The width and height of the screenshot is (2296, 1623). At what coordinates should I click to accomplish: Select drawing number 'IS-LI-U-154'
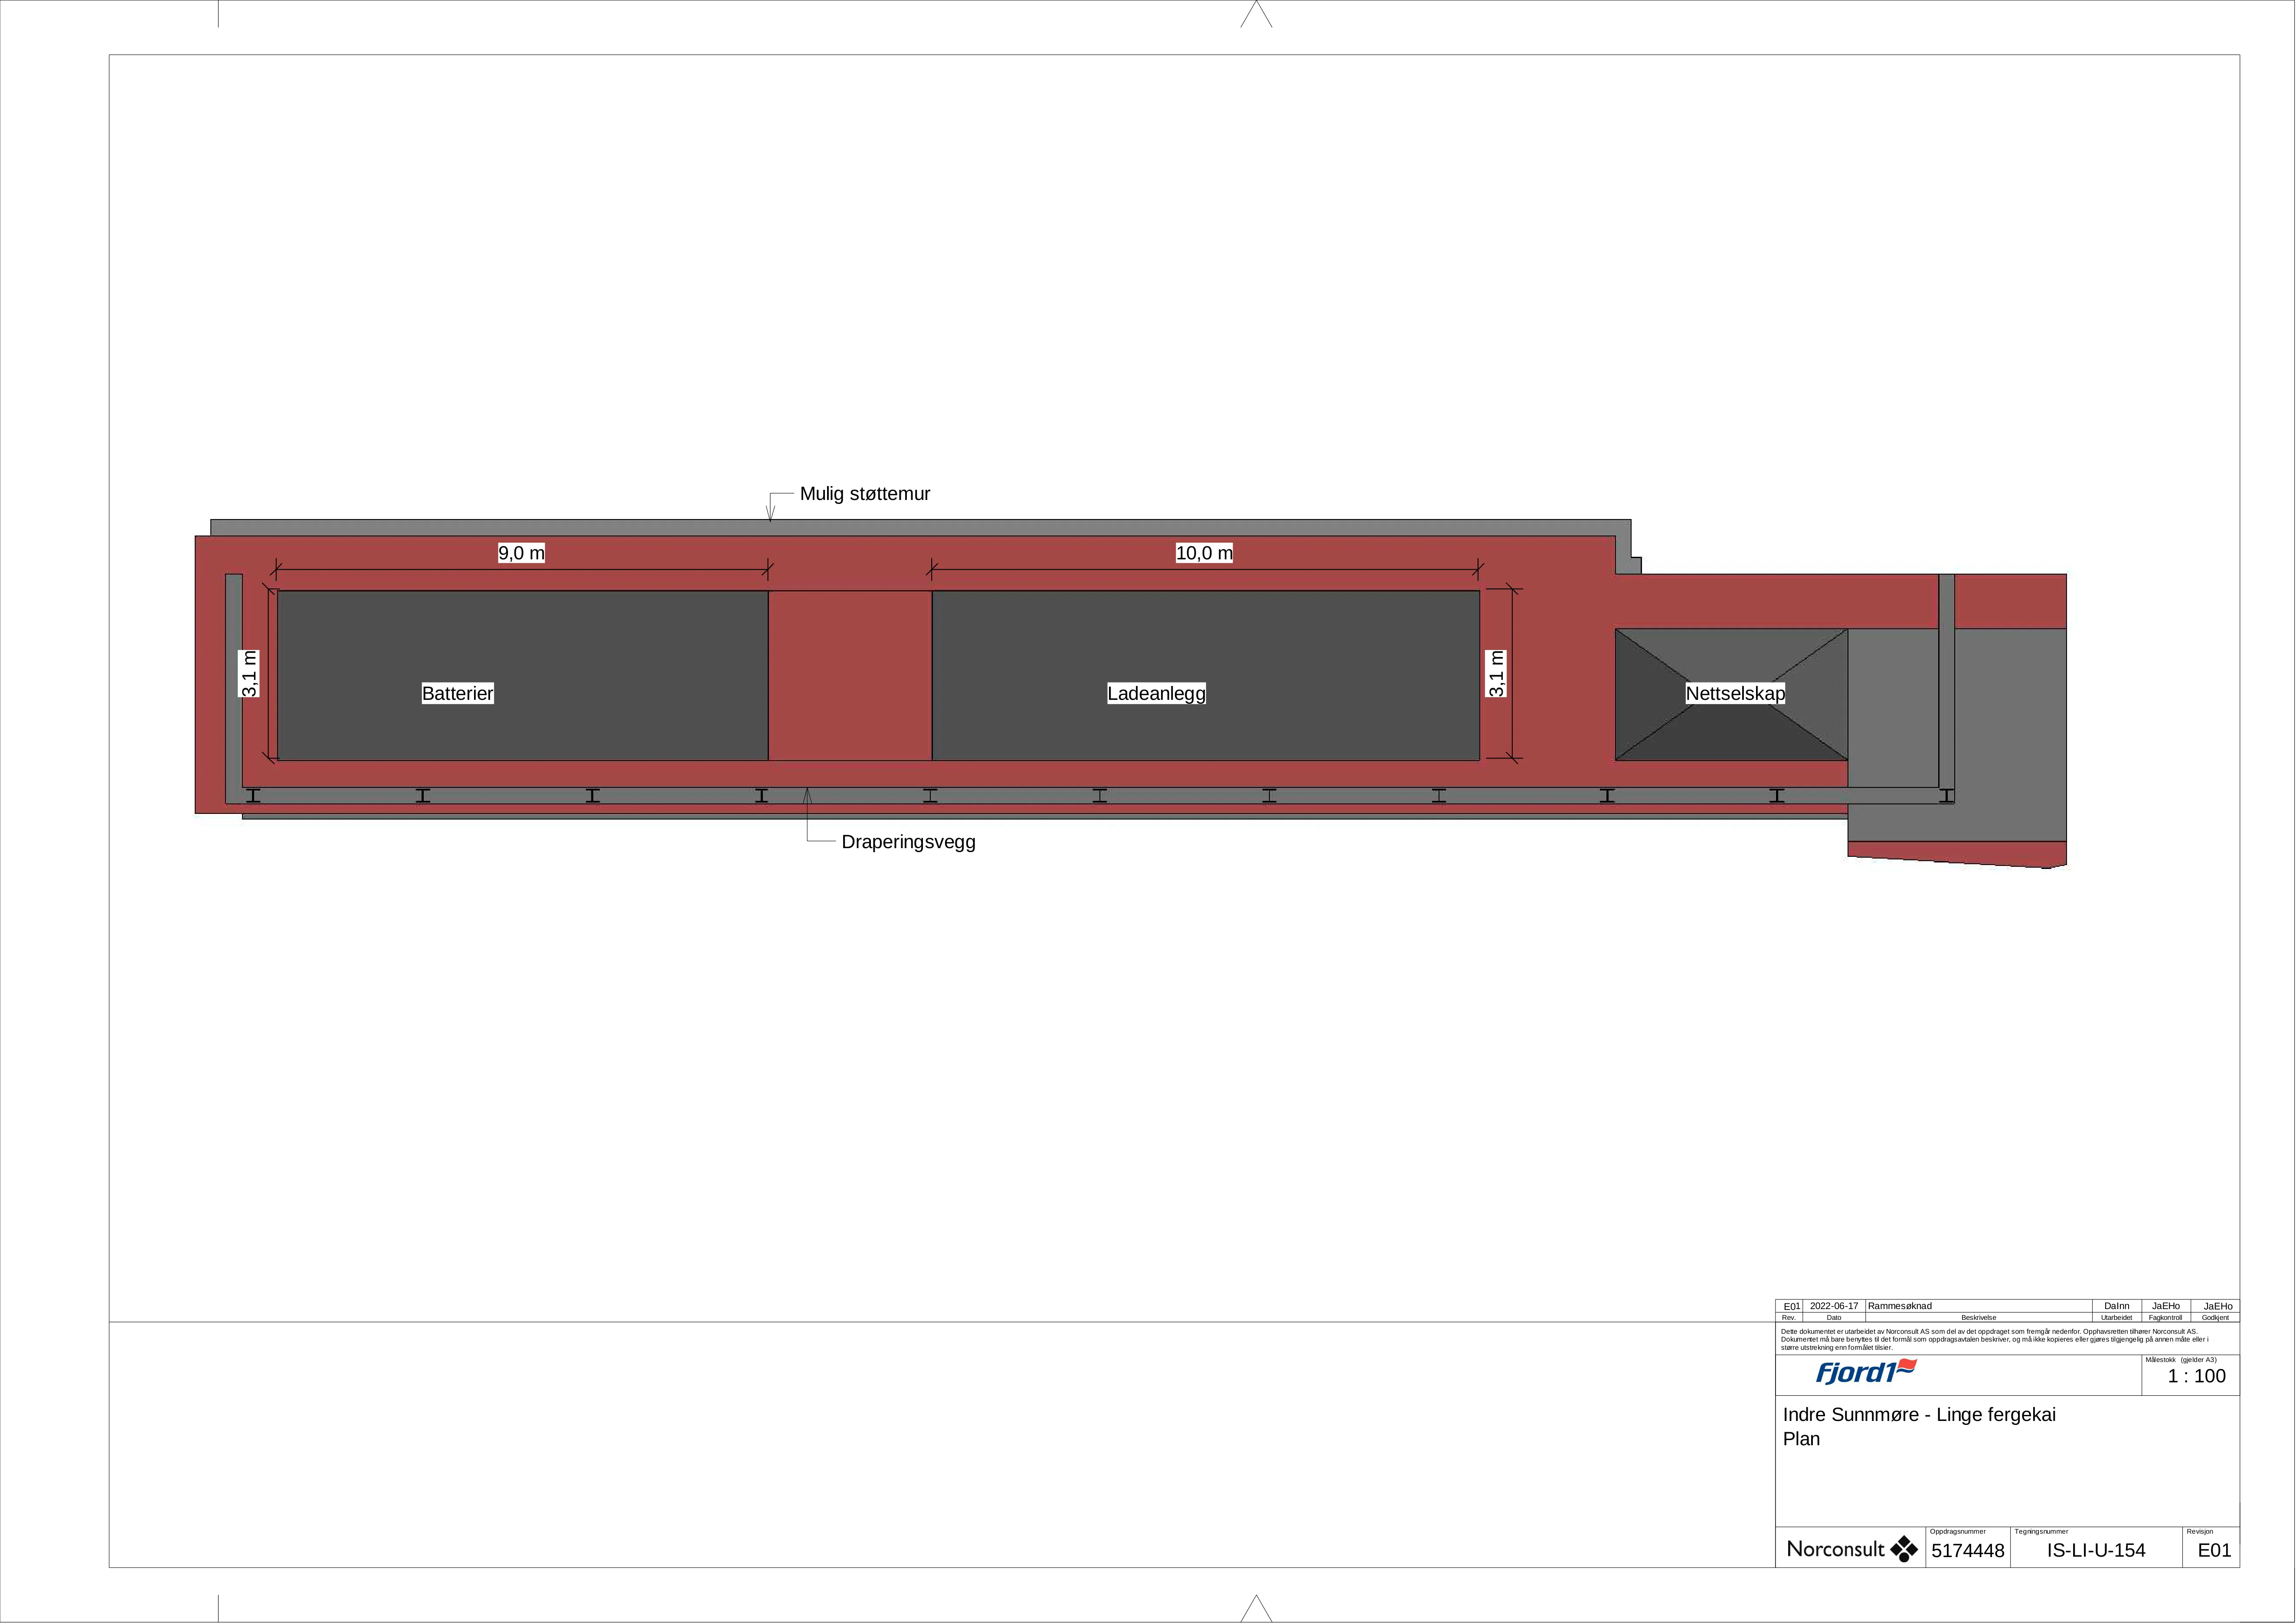(2096, 1551)
